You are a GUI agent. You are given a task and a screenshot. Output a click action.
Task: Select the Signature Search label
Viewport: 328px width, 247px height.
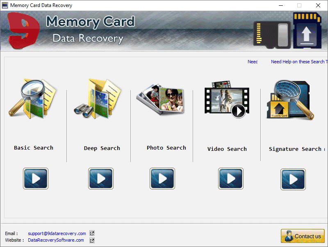[x=295, y=149]
